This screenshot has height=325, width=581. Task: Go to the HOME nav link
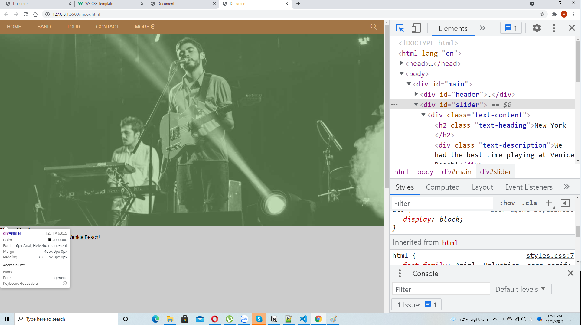pyautogui.click(x=14, y=27)
